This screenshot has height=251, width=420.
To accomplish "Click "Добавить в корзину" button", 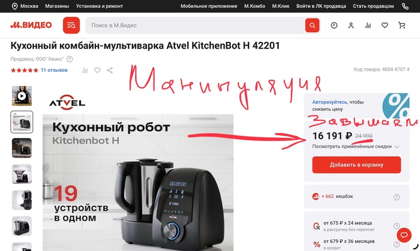I will (x=356, y=165).
